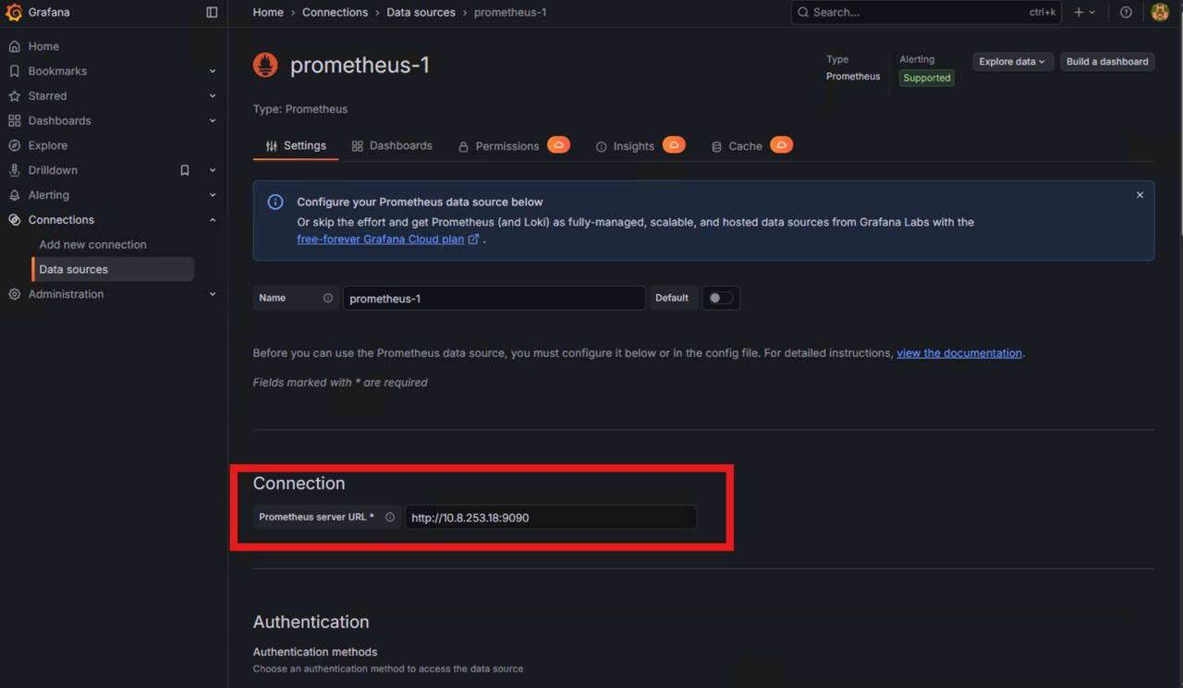
Task: Switch to the Permissions tab
Action: click(506, 146)
